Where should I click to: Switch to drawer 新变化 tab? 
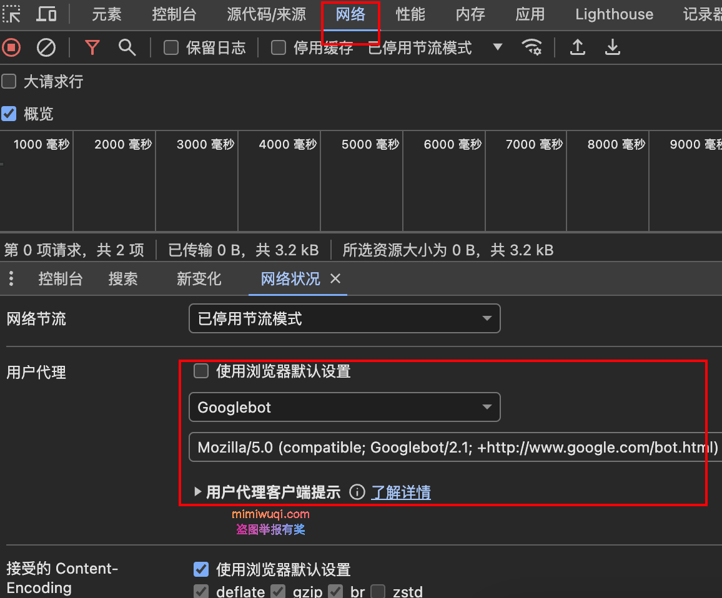pos(199,278)
